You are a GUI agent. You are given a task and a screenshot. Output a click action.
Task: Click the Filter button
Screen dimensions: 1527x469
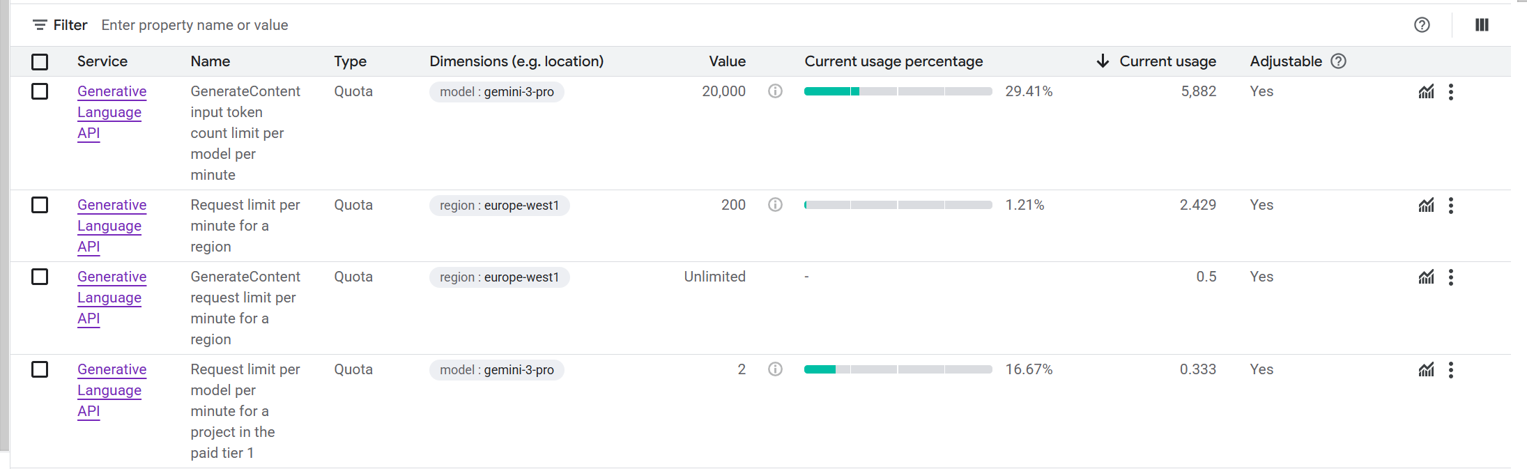tap(60, 25)
